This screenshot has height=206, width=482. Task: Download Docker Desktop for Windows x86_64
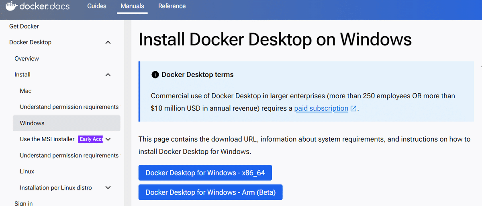point(205,173)
